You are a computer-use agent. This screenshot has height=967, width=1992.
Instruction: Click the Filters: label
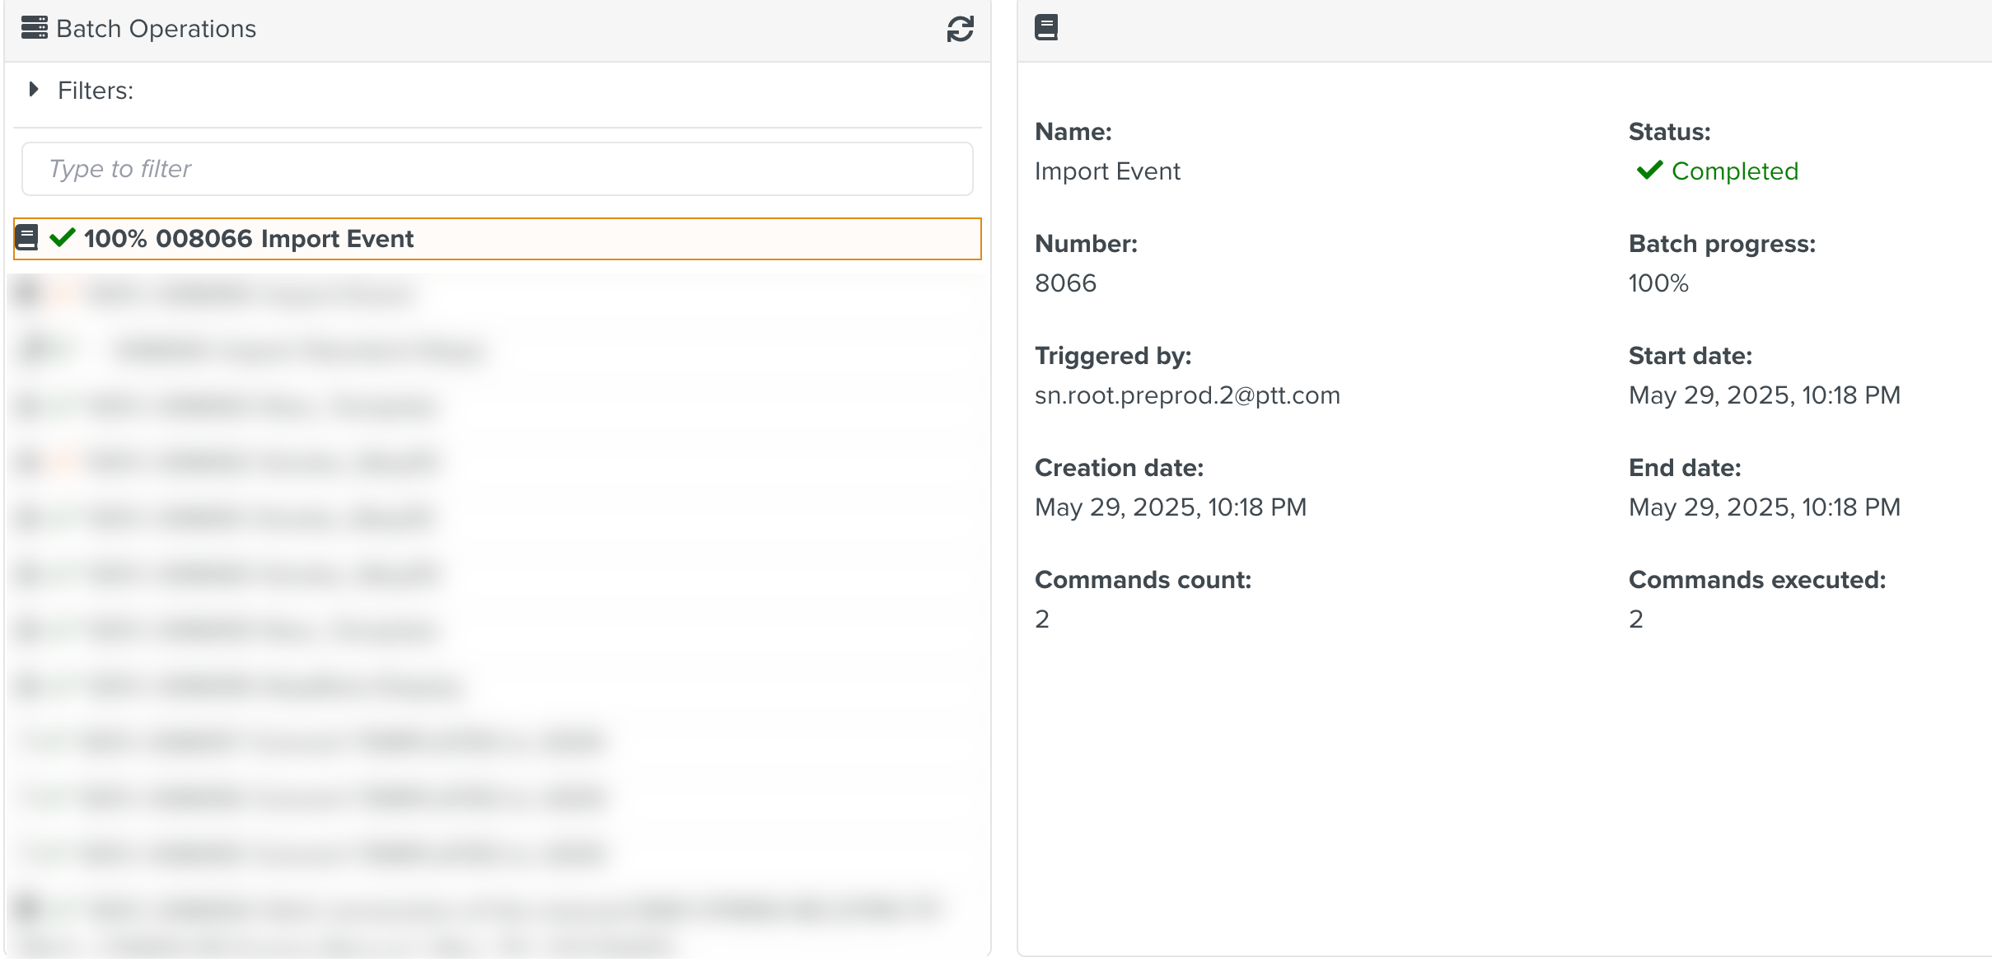96,91
